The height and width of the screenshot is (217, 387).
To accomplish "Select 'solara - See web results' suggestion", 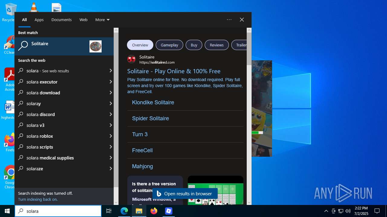I will 64,71.
